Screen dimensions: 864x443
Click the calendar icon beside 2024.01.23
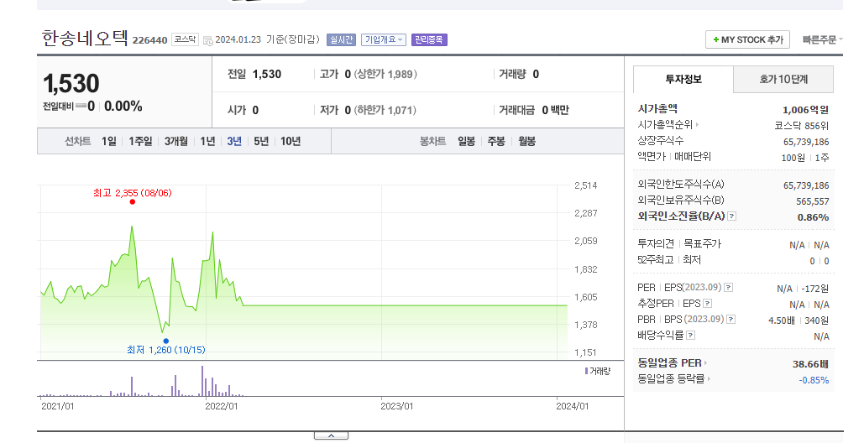click(x=207, y=40)
